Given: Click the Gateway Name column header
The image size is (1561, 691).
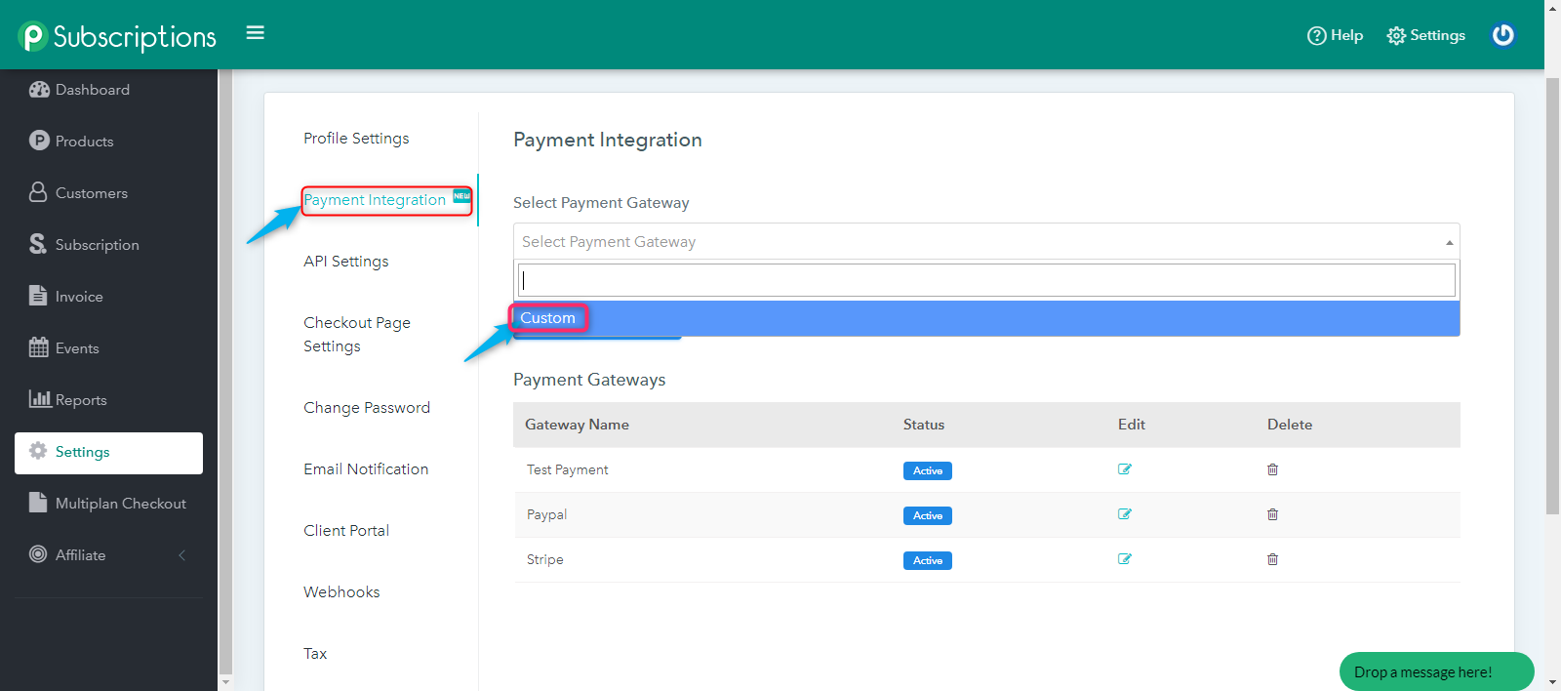Looking at the screenshot, I should [x=577, y=425].
